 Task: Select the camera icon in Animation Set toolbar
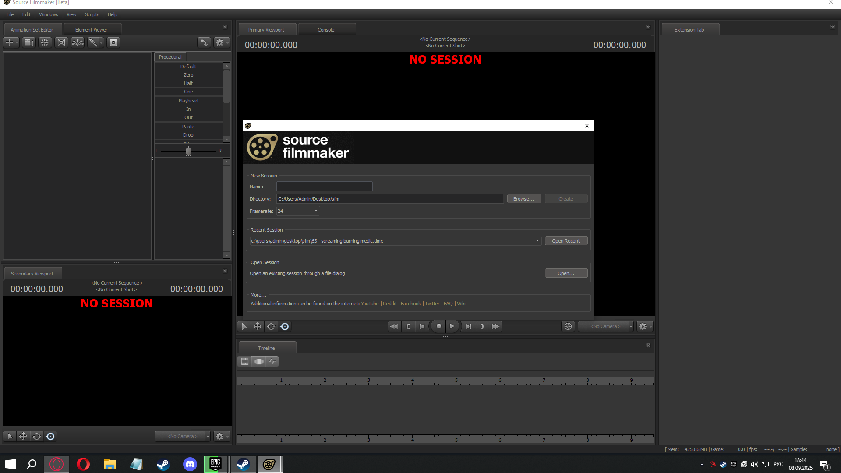click(x=29, y=42)
